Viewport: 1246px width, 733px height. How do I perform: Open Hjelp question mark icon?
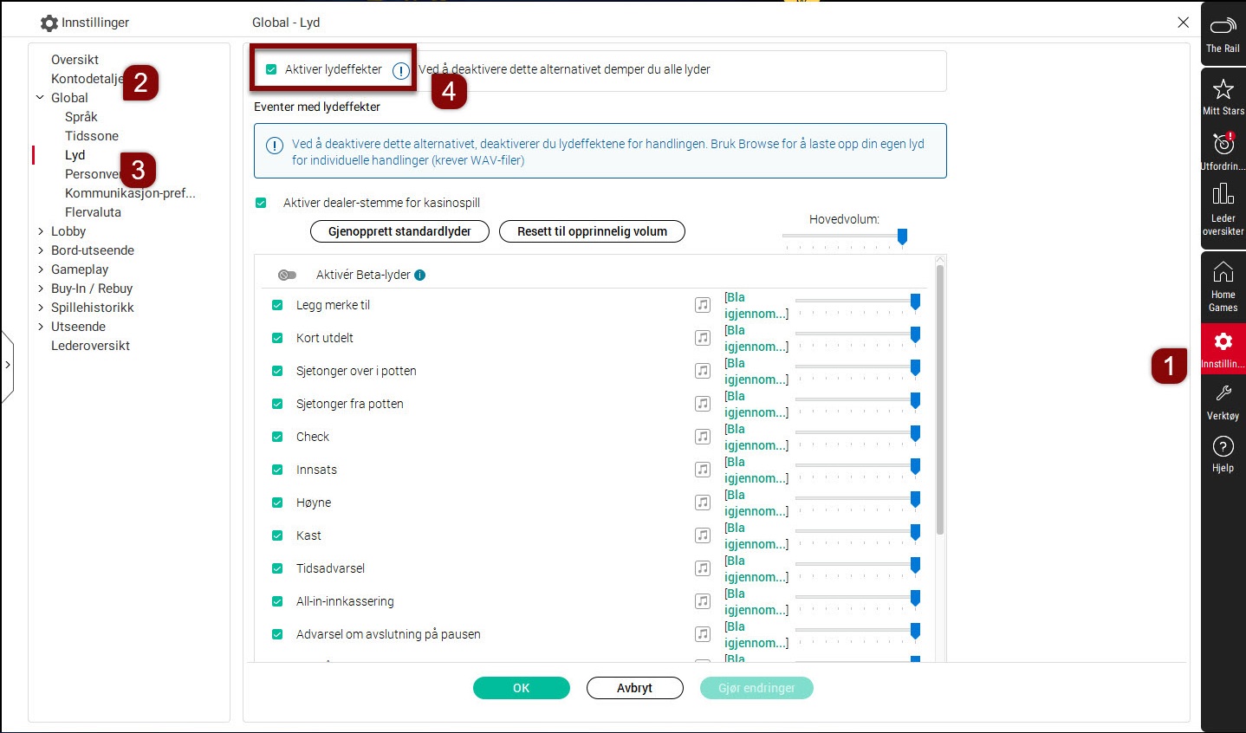click(1223, 446)
